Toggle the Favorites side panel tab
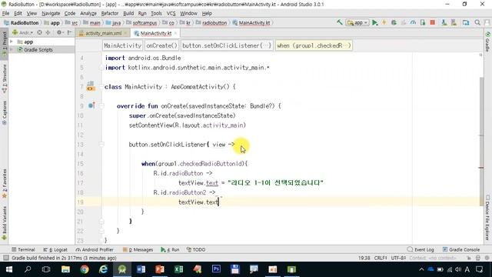 4,184
